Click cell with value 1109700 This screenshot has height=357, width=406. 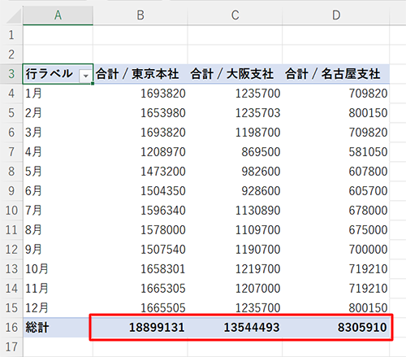(235, 230)
